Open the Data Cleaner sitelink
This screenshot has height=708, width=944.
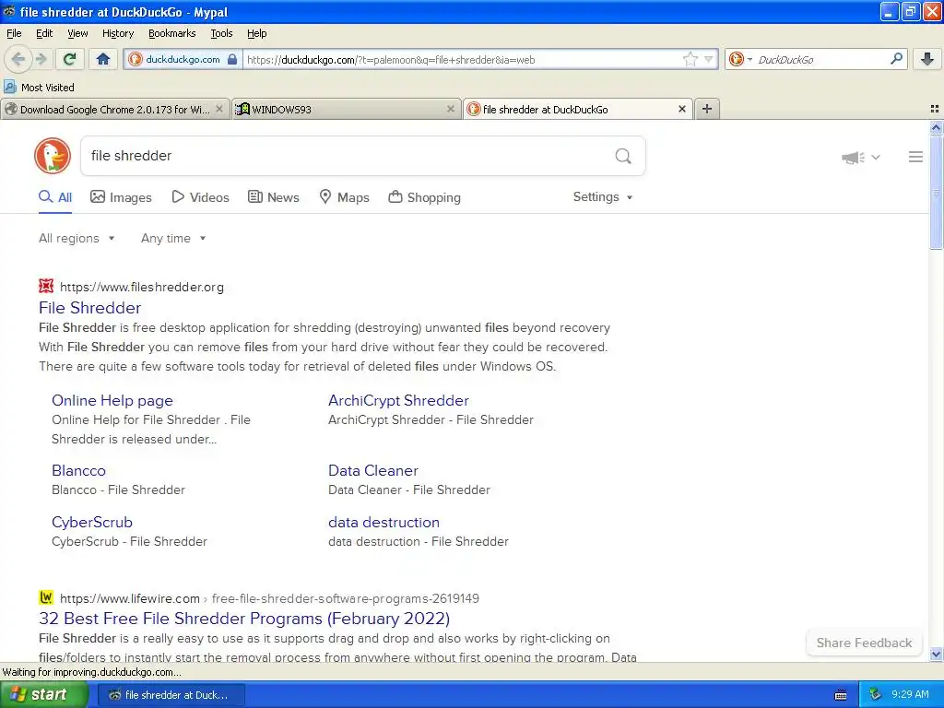point(373,470)
